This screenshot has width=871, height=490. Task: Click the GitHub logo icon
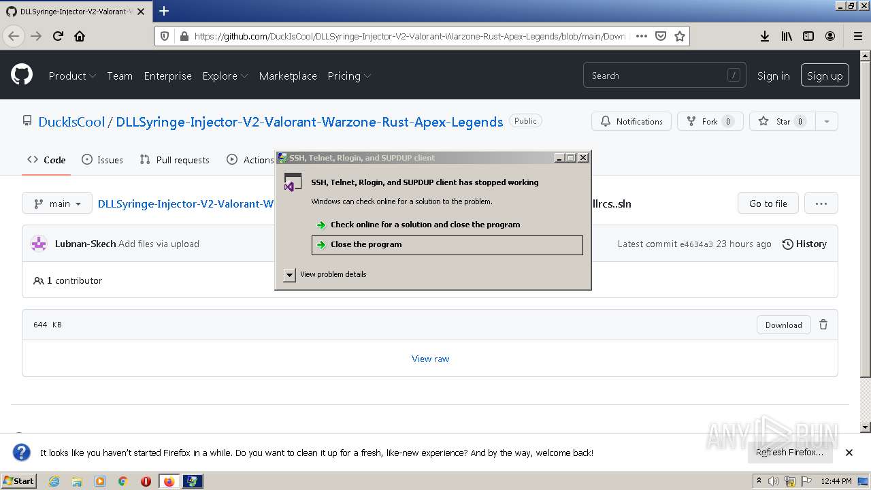tap(22, 75)
